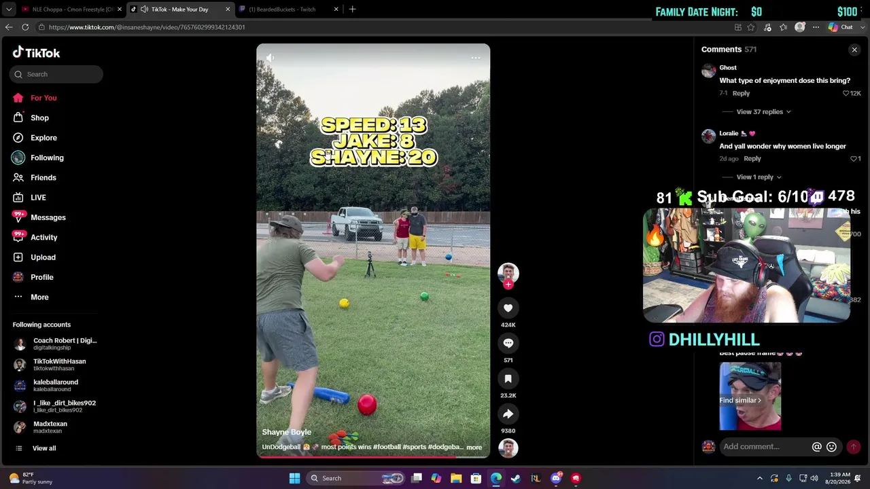Viewport: 870px width, 489px height.
Task: Click Find similar on the comment image
Action: [x=740, y=400]
